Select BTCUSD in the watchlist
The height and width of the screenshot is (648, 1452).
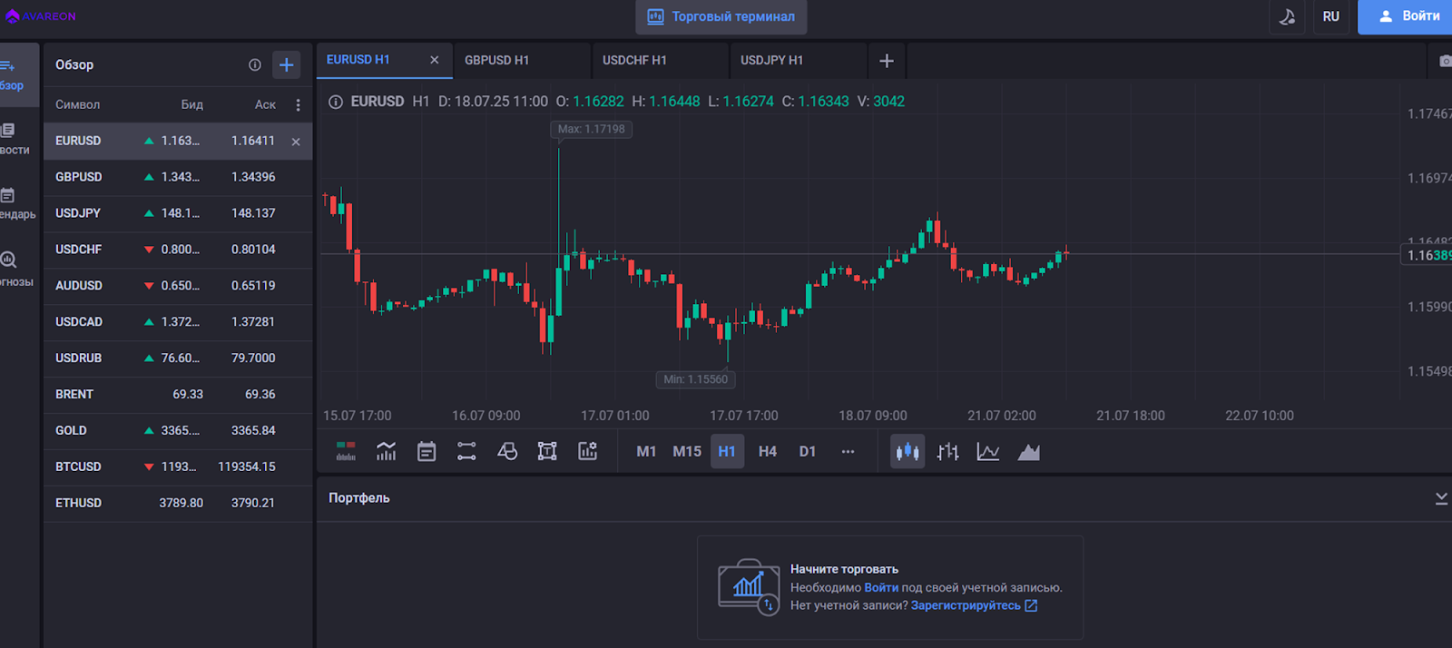(x=178, y=467)
